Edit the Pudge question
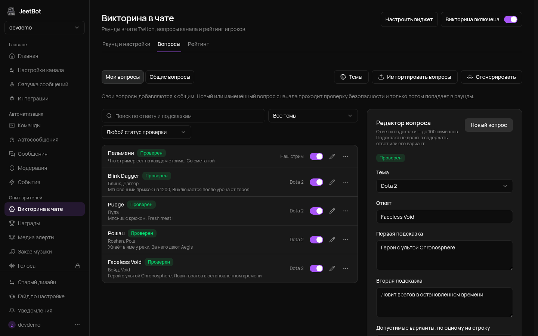The height and width of the screenshot is (336, 538). point(332,211)
